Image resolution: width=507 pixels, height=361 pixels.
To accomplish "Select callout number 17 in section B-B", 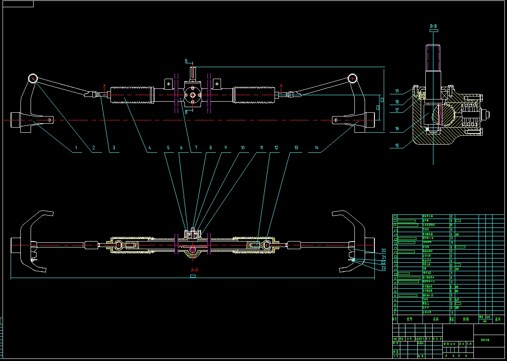I will [x=397, y=110].
